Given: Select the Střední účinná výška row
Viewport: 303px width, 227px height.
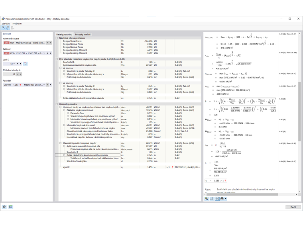Looking at the screenshot, I should click(130, 161).
